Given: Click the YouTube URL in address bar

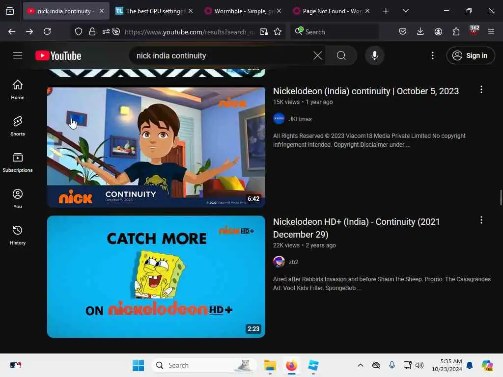Looking at the screenshot, I should [189, 32].
